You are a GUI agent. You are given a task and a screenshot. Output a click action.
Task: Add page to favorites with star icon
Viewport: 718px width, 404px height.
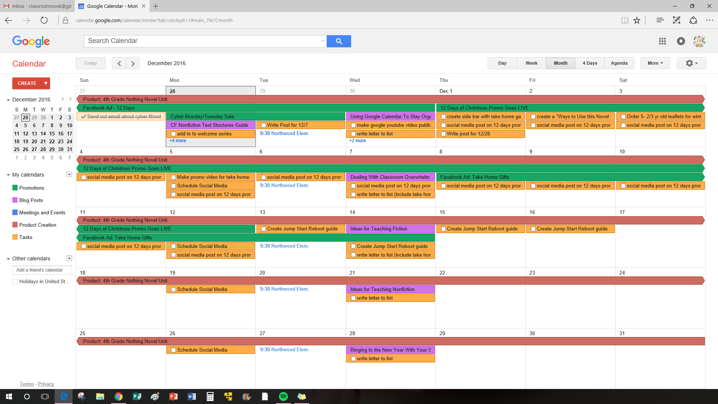[637, 20]
